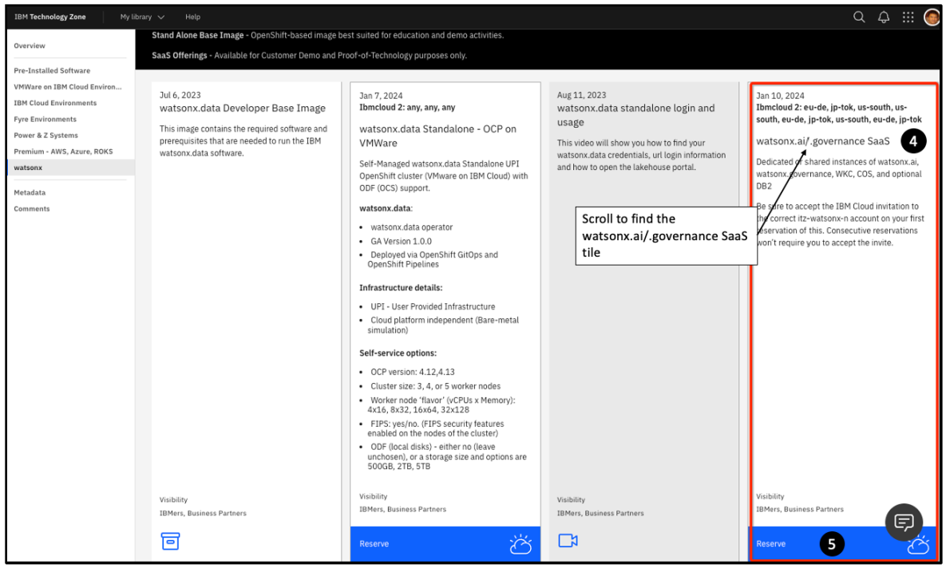Click 'Self-service options:' heading text
Image resolution: width=946 pixels, height=568 pixels.
(x=398, y=353)
